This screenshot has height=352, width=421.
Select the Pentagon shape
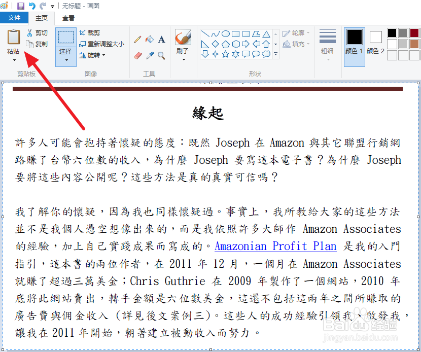click(x=226, y=44)
